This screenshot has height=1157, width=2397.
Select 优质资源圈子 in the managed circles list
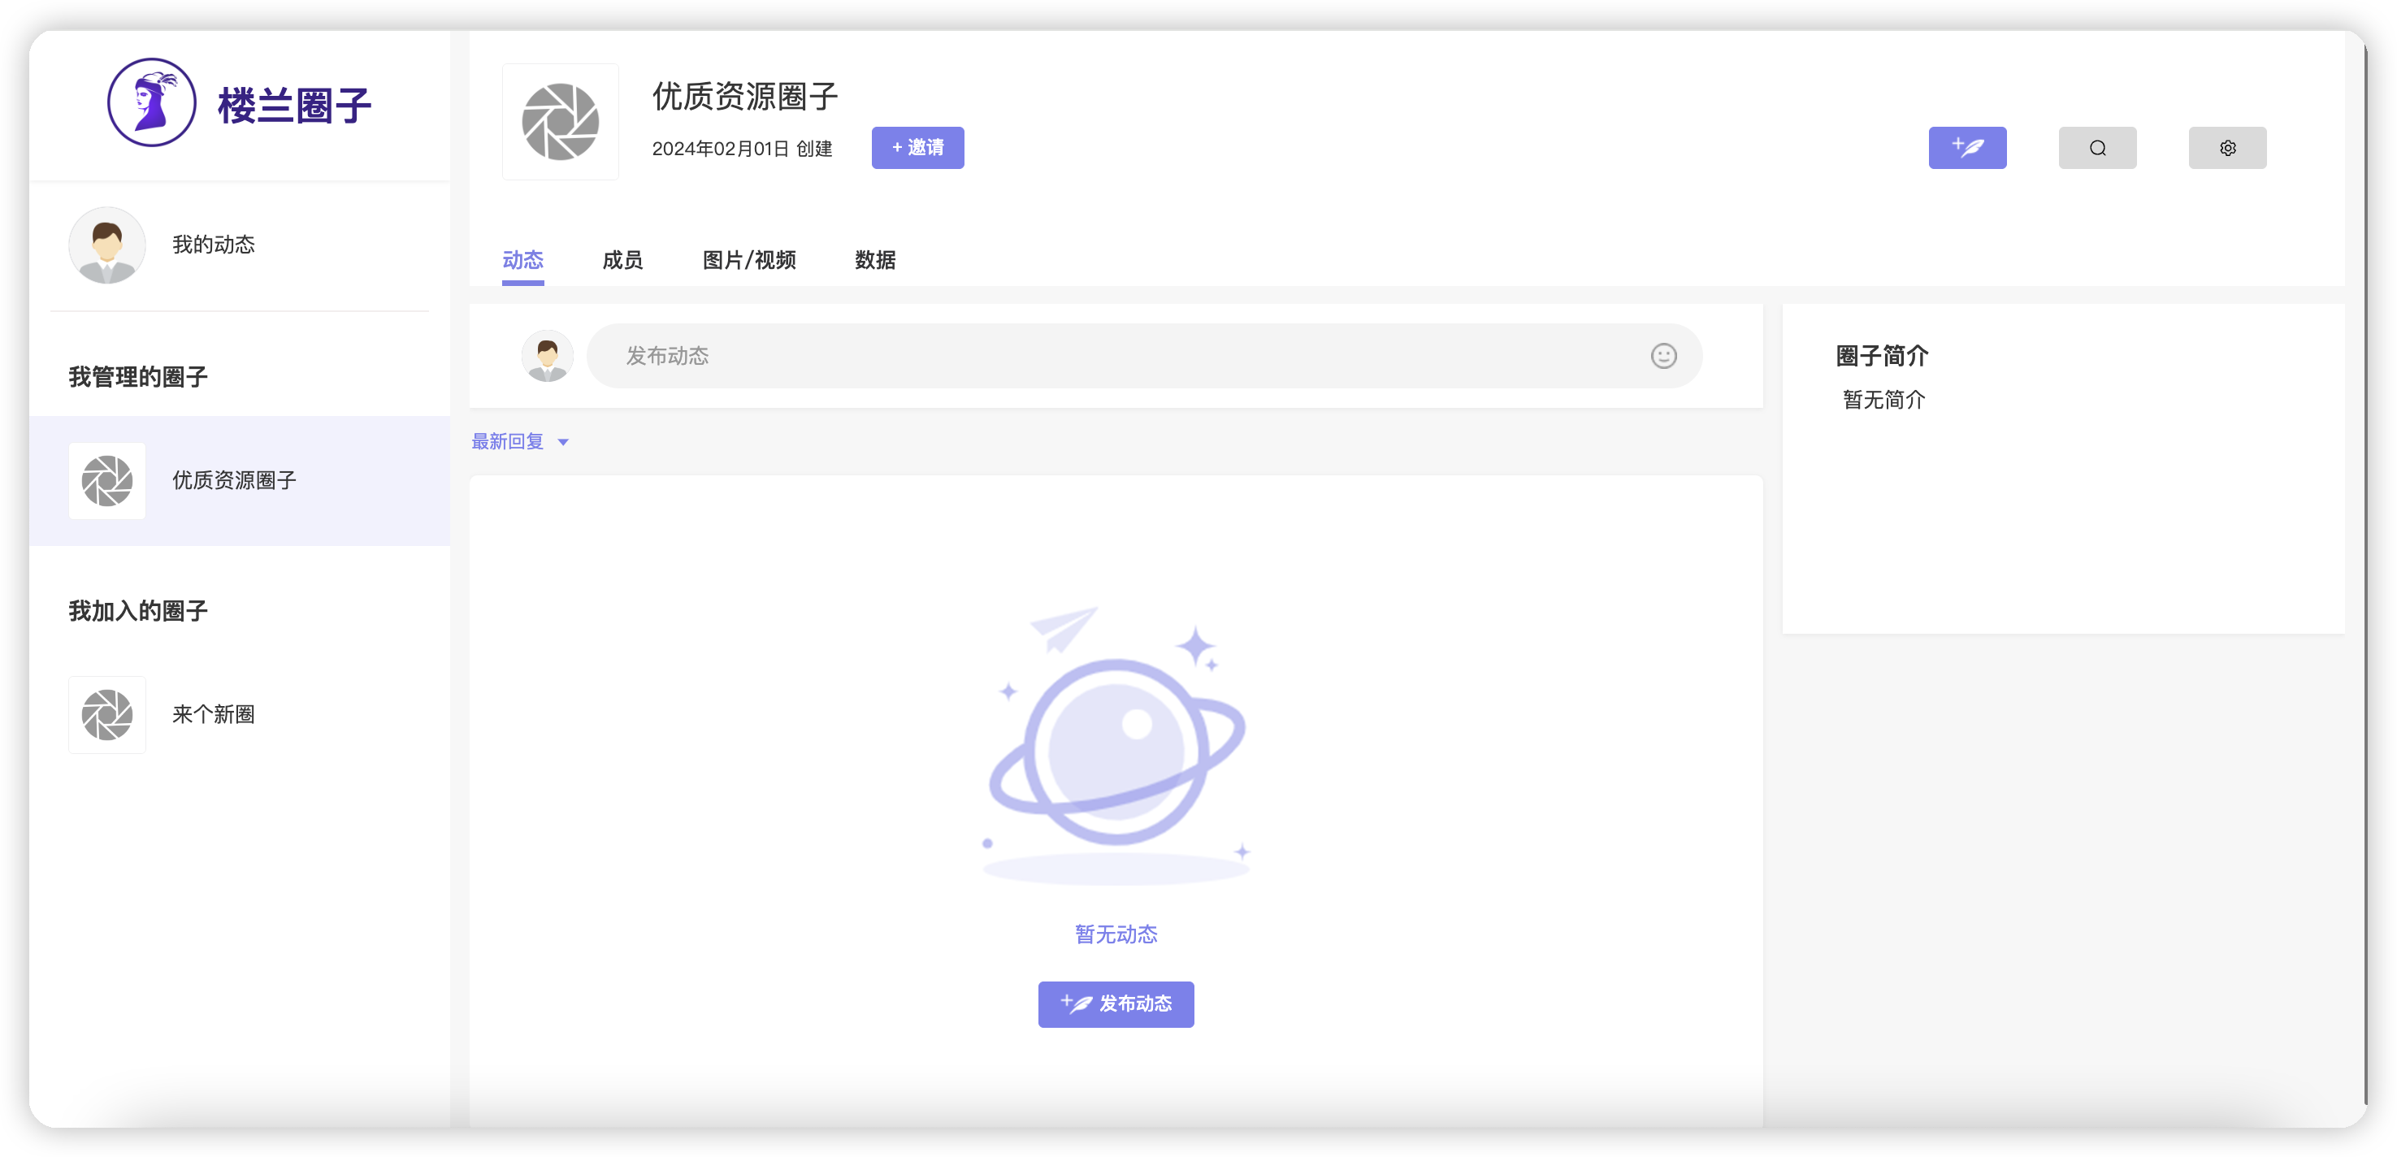coord(239,480)
